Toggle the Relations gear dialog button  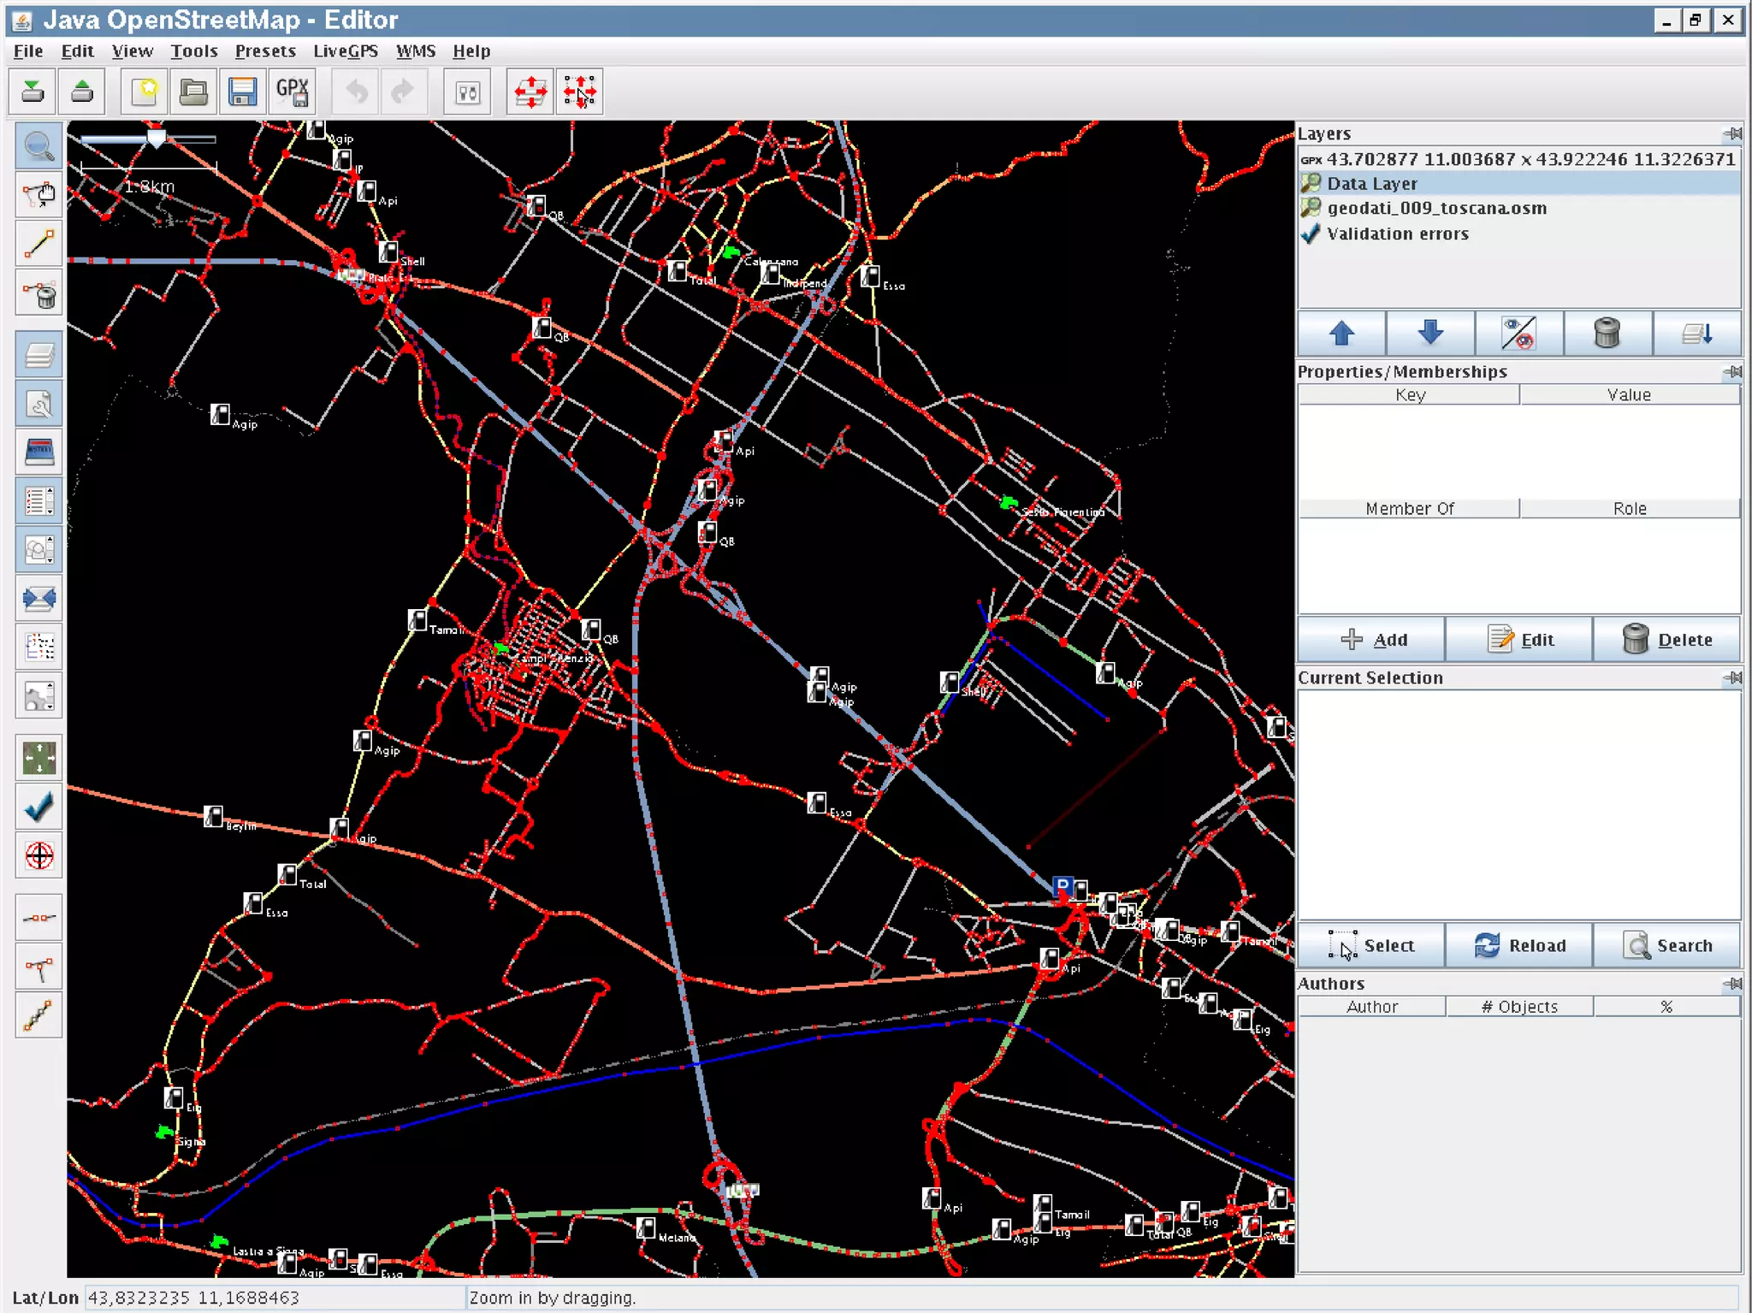click(x=39, y=696)
